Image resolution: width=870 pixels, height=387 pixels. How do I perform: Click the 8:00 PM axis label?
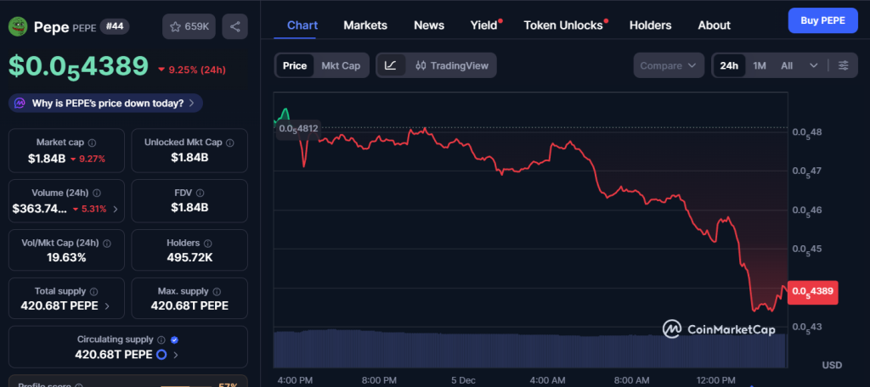(379, 381)
